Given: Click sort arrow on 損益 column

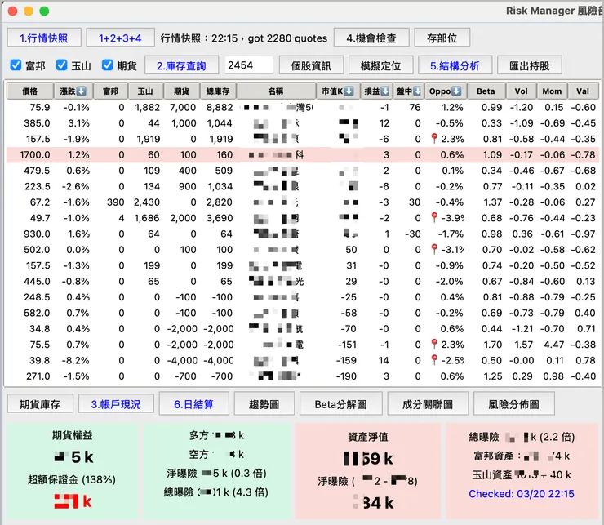Looking at the screenshot, I should (385, 91).
